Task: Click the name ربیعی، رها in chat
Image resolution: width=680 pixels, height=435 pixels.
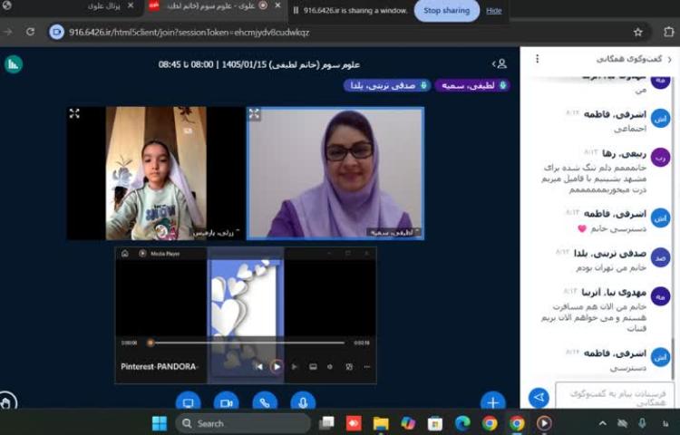Action: point(624,153)
